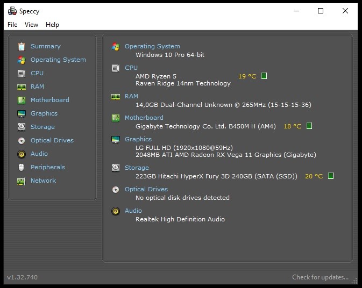
Task: Open the File menu
Action: tap(12, 25)
